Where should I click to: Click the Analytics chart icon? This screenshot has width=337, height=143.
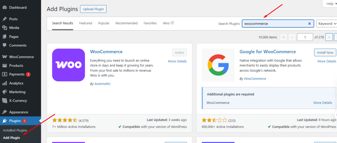pyautogui.click(x=4, y=83)
